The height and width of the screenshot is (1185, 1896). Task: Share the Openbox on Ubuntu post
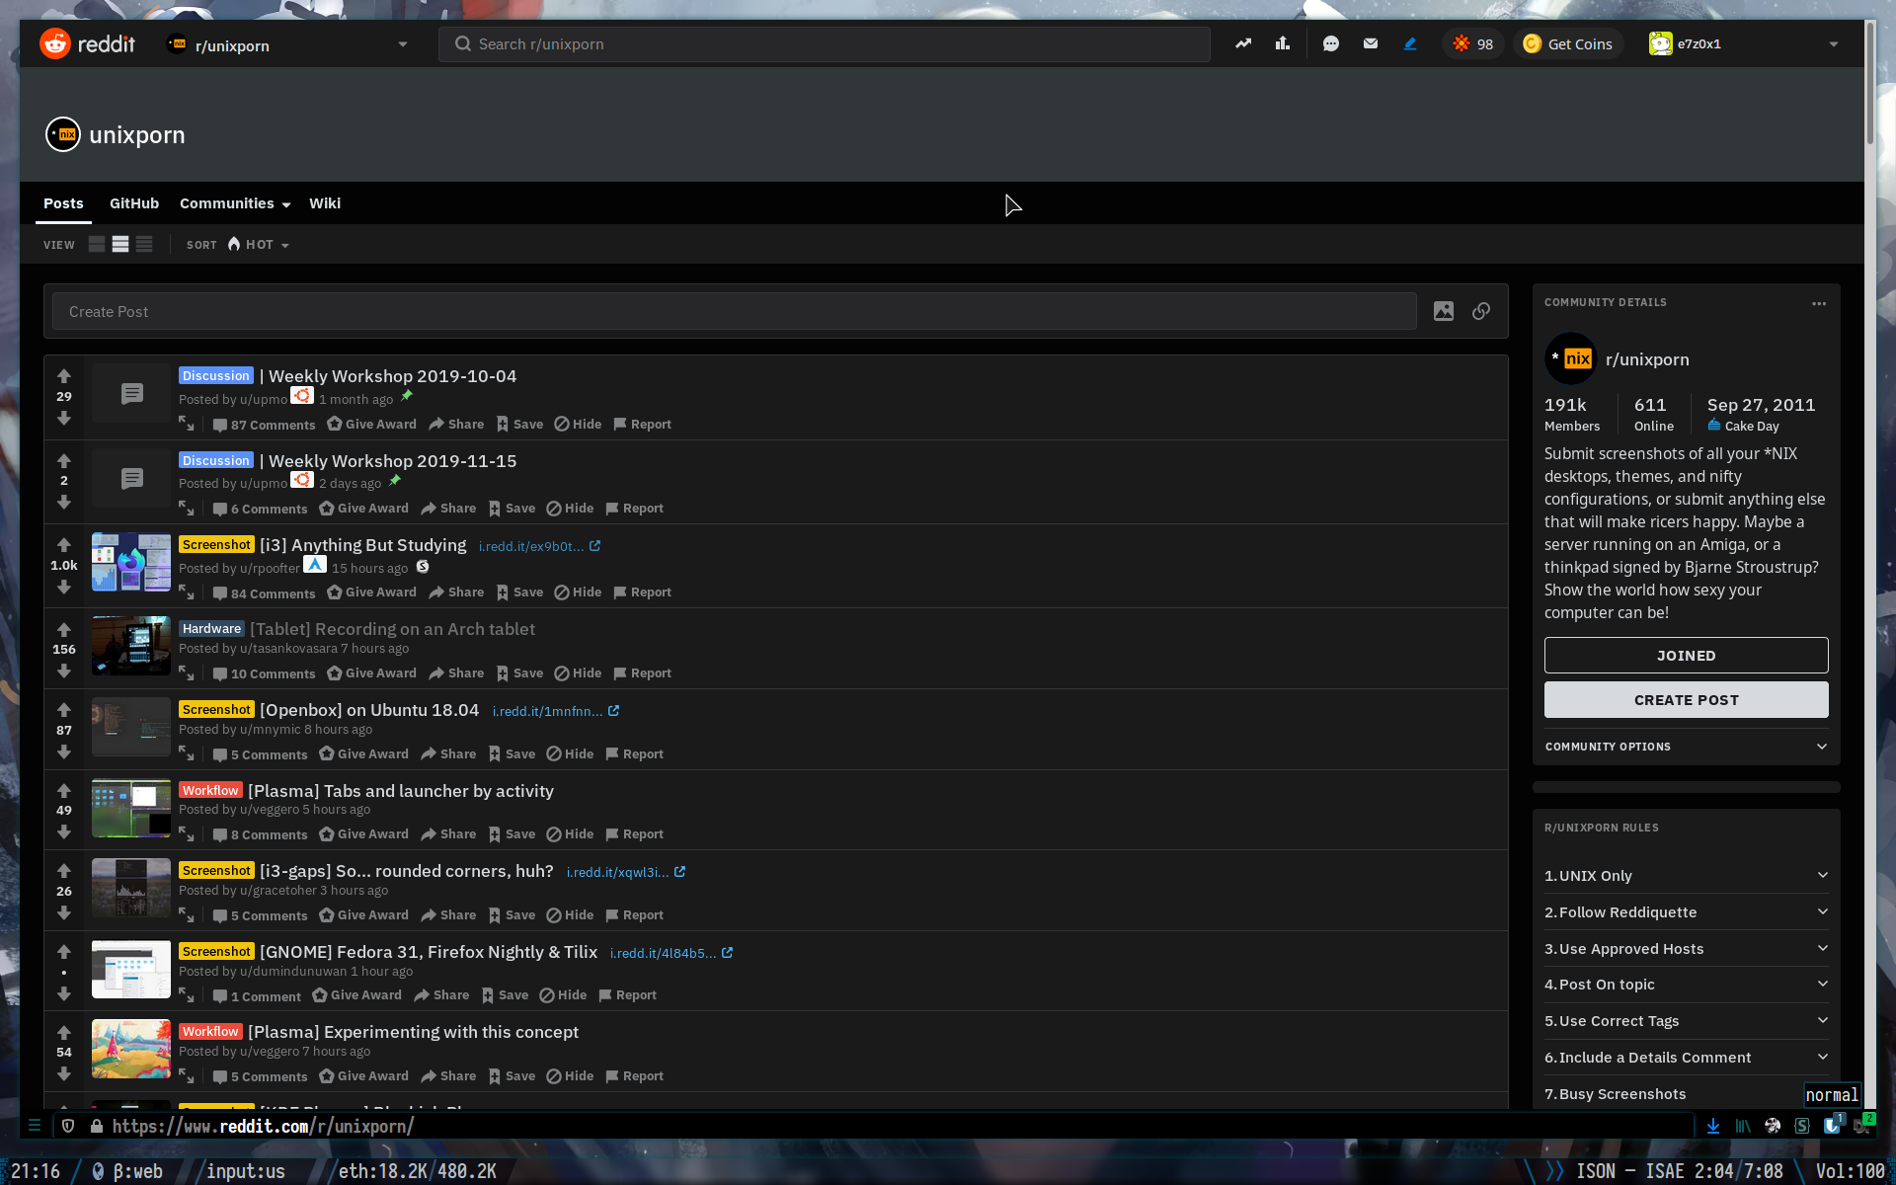coord(448,754)
